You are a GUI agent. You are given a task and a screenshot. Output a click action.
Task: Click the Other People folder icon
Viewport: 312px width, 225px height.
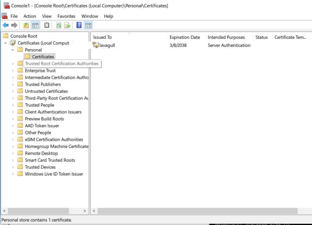point(20,132)
